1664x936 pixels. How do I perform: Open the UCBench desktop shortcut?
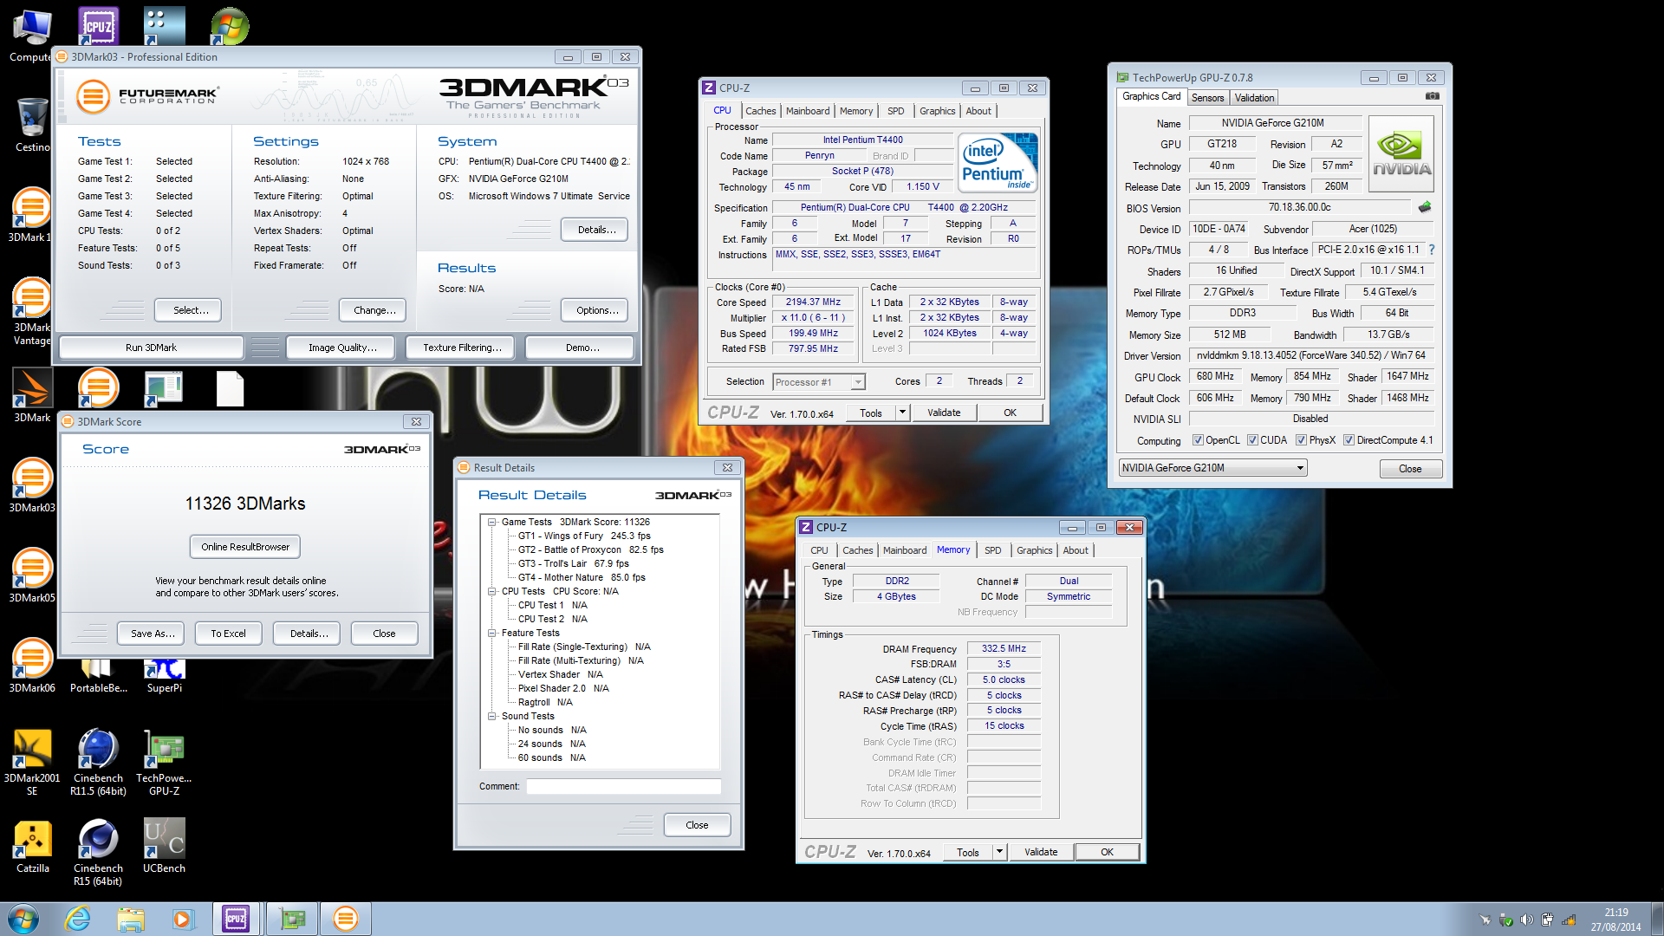(164, 847)
